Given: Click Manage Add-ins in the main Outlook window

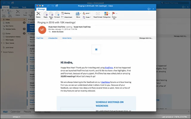Looking at the screenshot, I should [x=180, y=36].
